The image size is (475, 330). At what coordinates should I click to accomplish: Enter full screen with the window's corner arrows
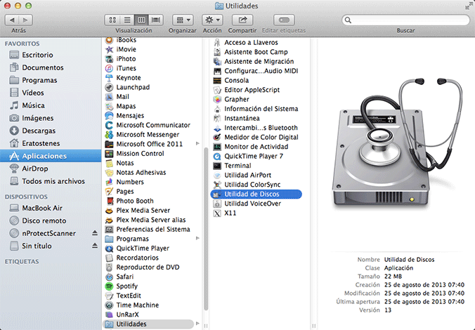click(469, 6)
